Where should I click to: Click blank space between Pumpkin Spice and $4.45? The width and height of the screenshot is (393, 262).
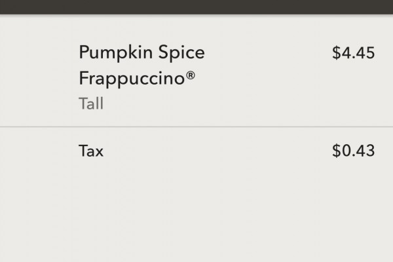[269, 53]
